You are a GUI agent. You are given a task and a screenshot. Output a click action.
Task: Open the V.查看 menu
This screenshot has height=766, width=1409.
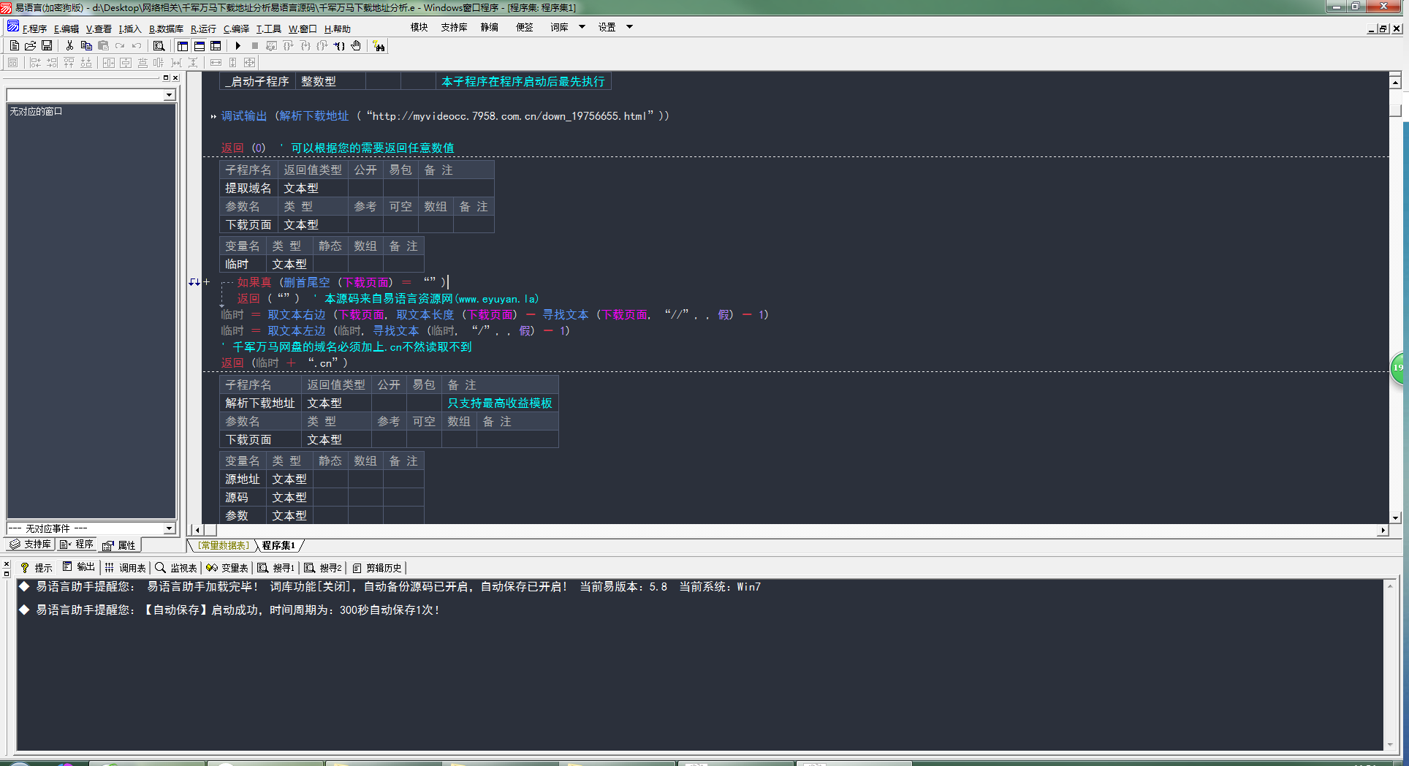(99, 29)
